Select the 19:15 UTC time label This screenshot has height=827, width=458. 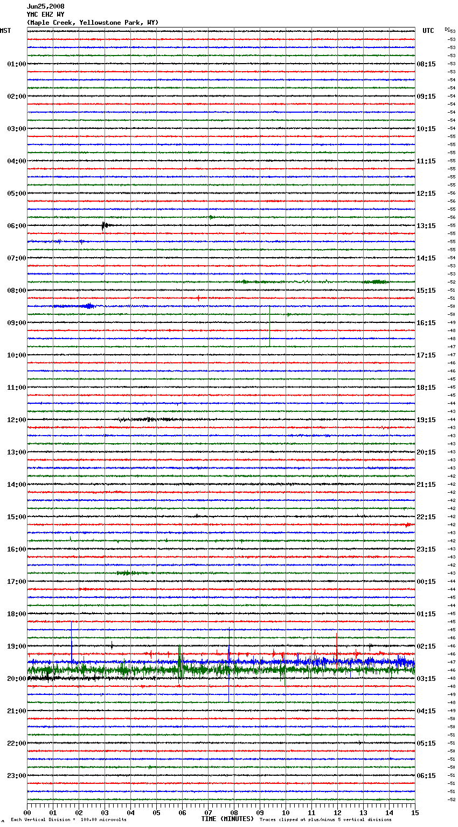[x=426, y=420]
